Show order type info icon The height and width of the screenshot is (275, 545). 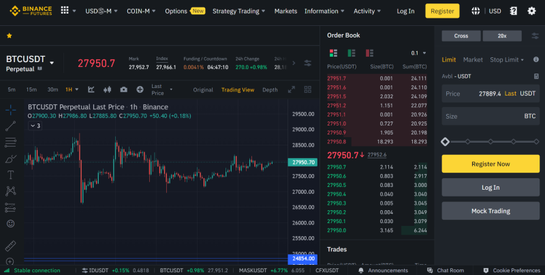pos(536,59)
